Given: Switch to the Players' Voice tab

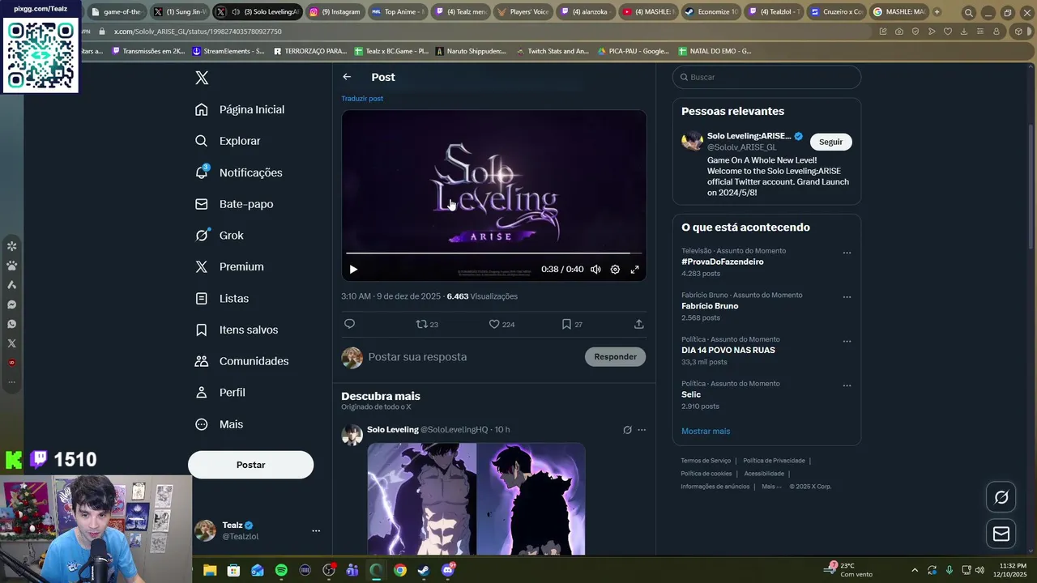Looking at the screenshot, I should click(x=523, y=12).
